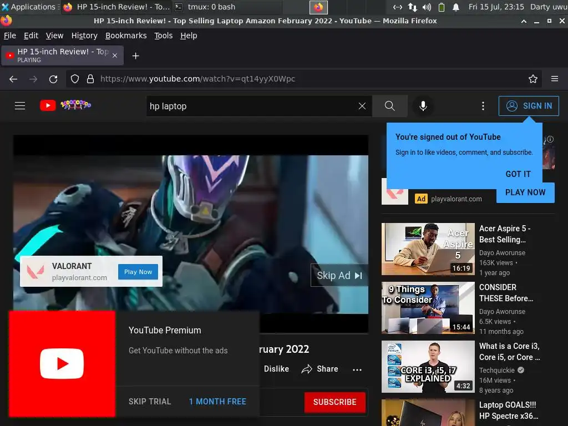View site security padlock info
This screenshot has width=568, height=426.
pos(90,79)
